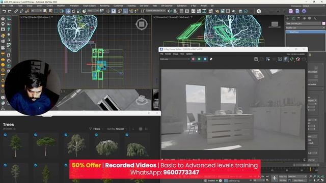Screen dimensions: 326x183
Task: Open the Create Selection Set dropdown
Action: point(155,11)
